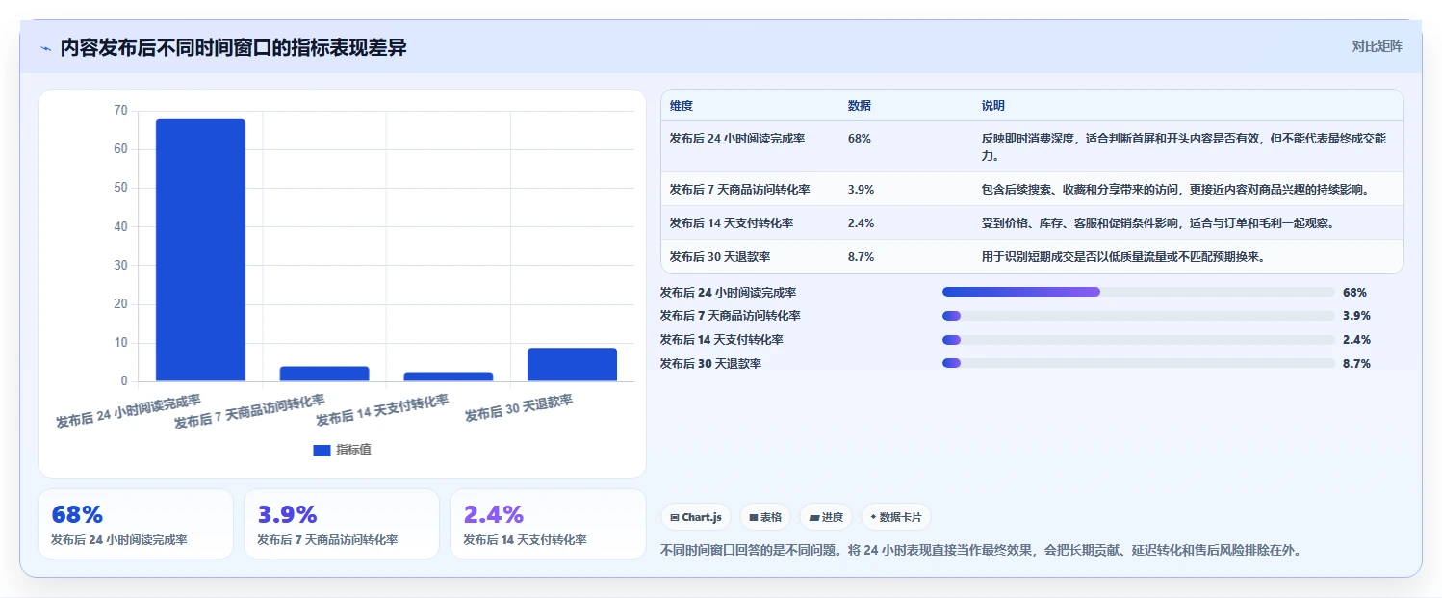Viewport: 1442px width, 598px height.
Task: Click table cell 发布后 7 天商品访问转化率
Action: coord(740,190)
